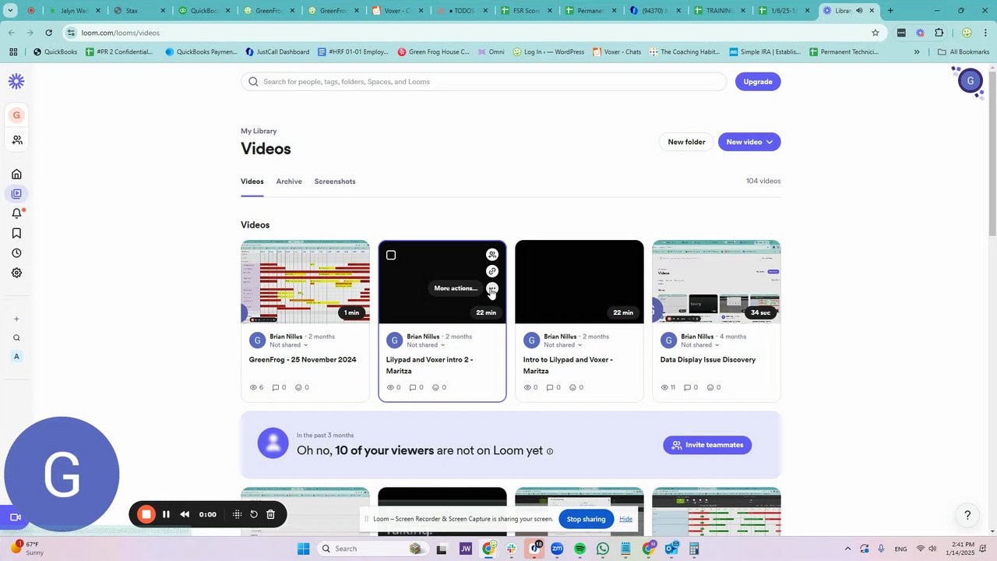Open the Chrome three-dot menu
Screen dimensions: 997x561
tap(985, 33)
